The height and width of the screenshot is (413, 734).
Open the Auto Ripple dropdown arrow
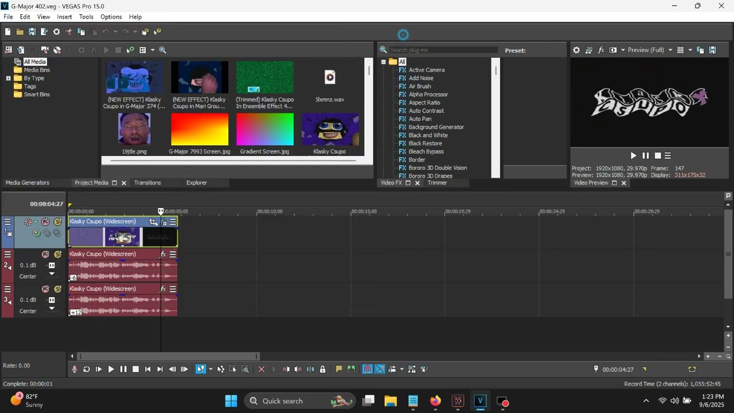(401, 369)
